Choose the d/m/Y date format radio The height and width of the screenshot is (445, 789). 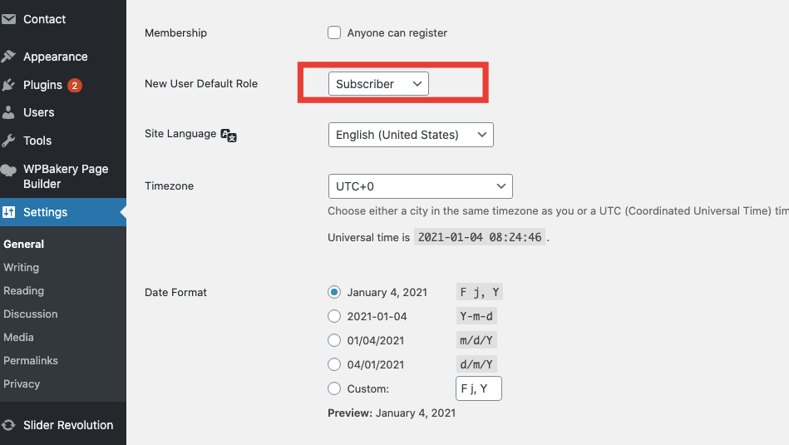pos(334,364)
